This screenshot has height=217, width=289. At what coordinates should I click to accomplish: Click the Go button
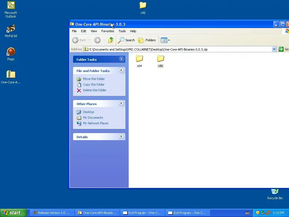(x=283, y=49)
